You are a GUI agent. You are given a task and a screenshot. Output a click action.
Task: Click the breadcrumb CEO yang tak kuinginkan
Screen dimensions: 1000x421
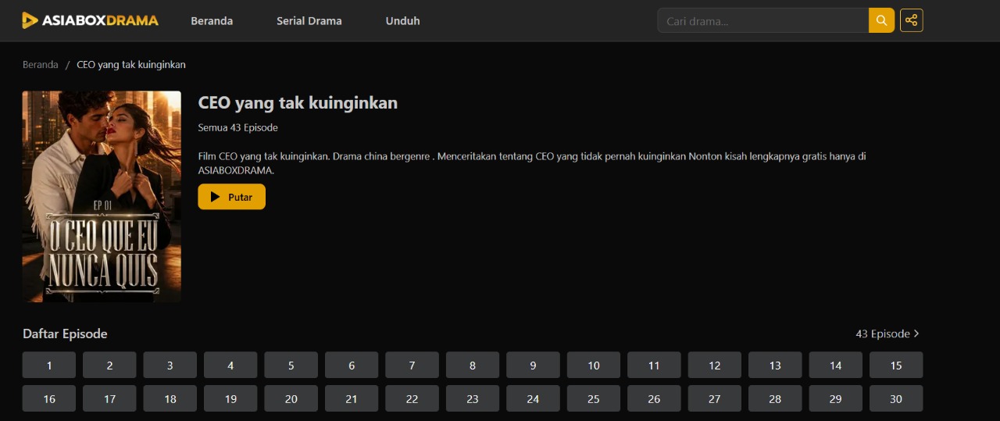pyautogui.click(x=131, y=65)
